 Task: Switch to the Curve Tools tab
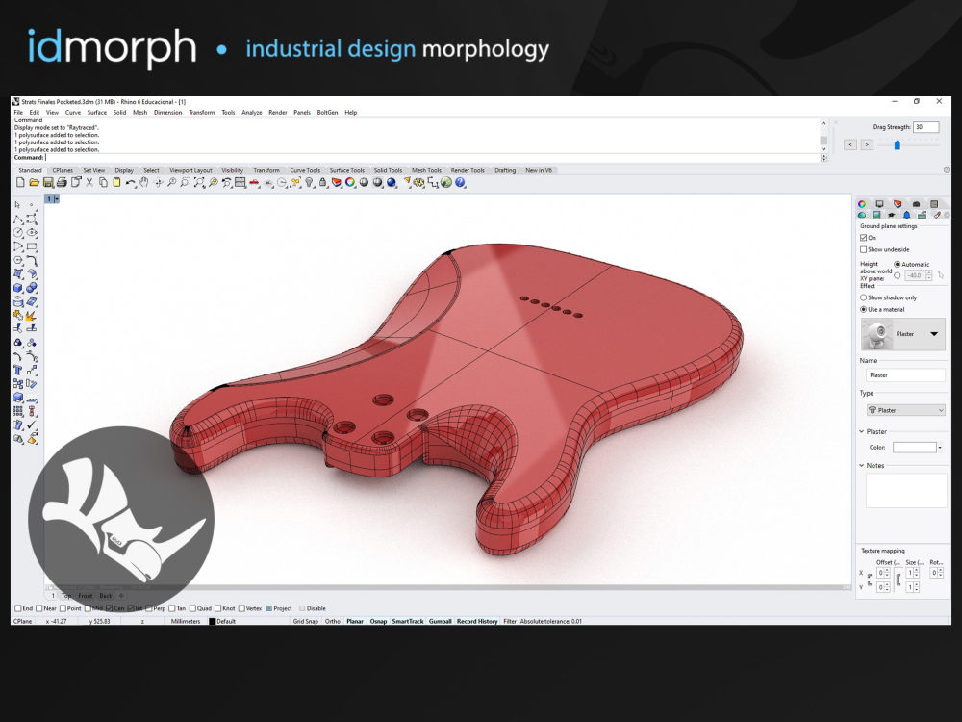(305, 170)
